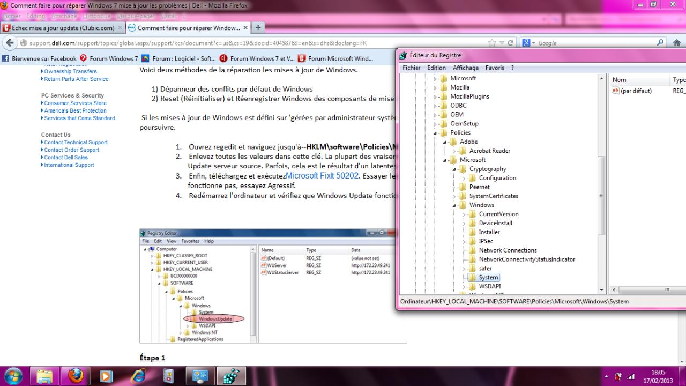This screenshot has height=386, width=686.
Task: Expand the DeviceInstall key arrow
Action: [464, 223]
